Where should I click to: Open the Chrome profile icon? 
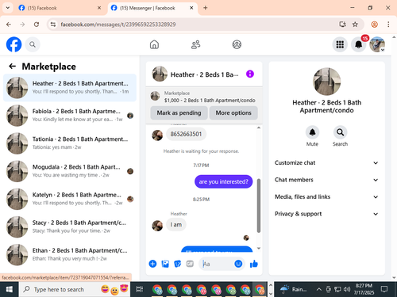pos(374,25)
